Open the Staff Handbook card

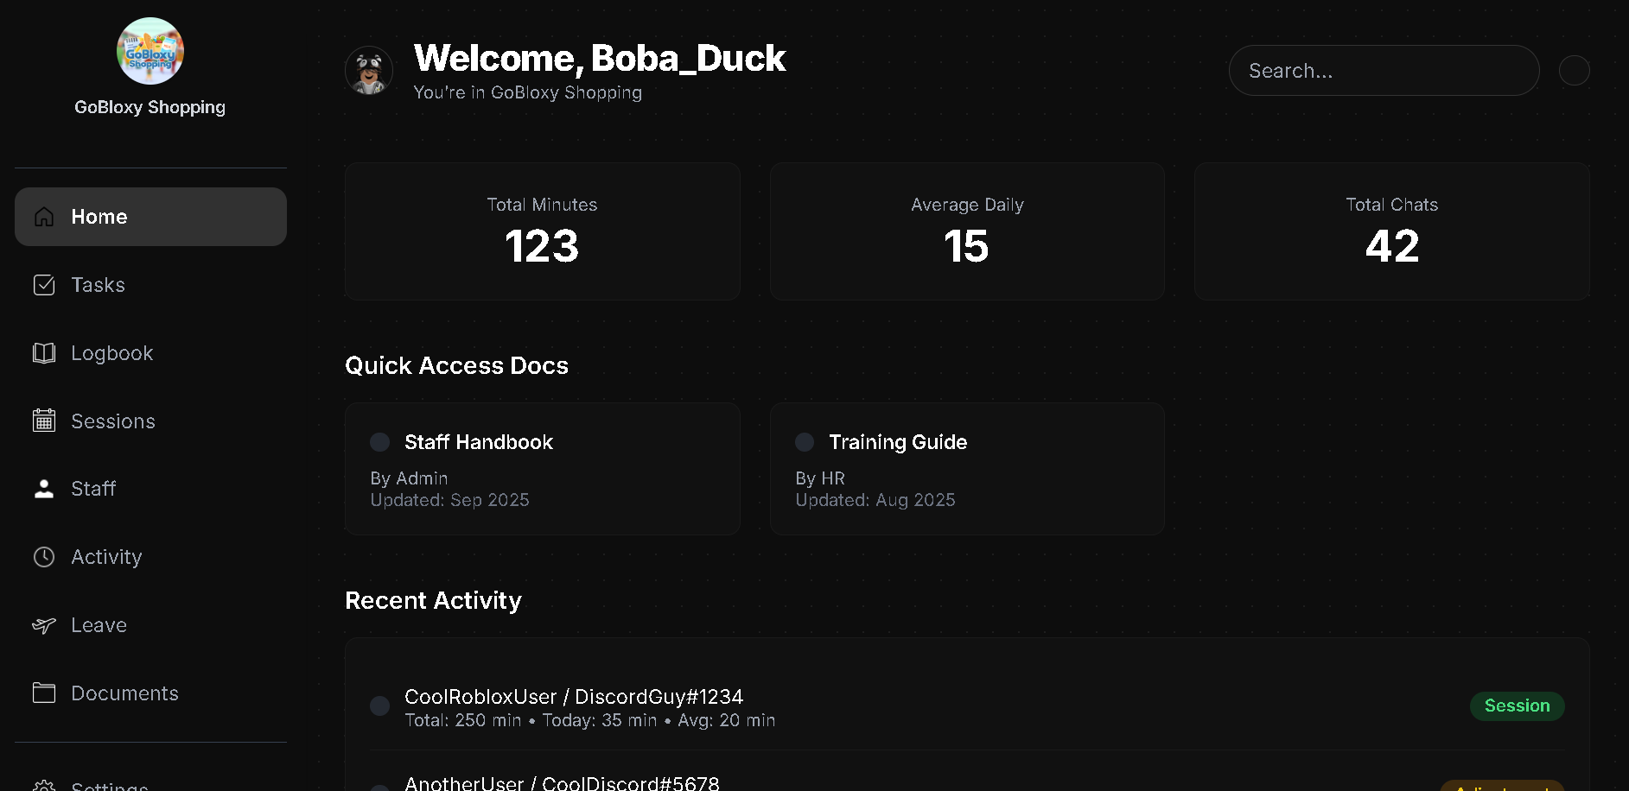click(x=542, y=469)
